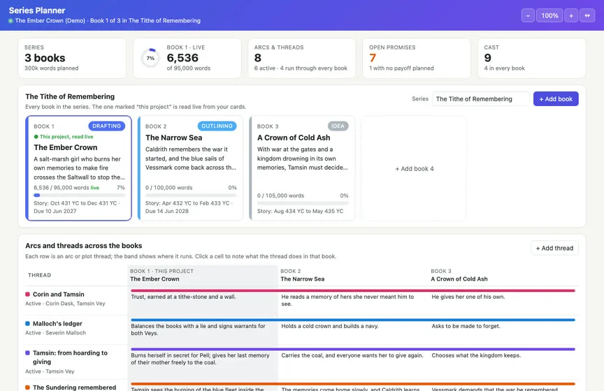Screen dimensions: 604x391
Task: Click The Ember Crown progress bar
Action: (x=79, y=195)
